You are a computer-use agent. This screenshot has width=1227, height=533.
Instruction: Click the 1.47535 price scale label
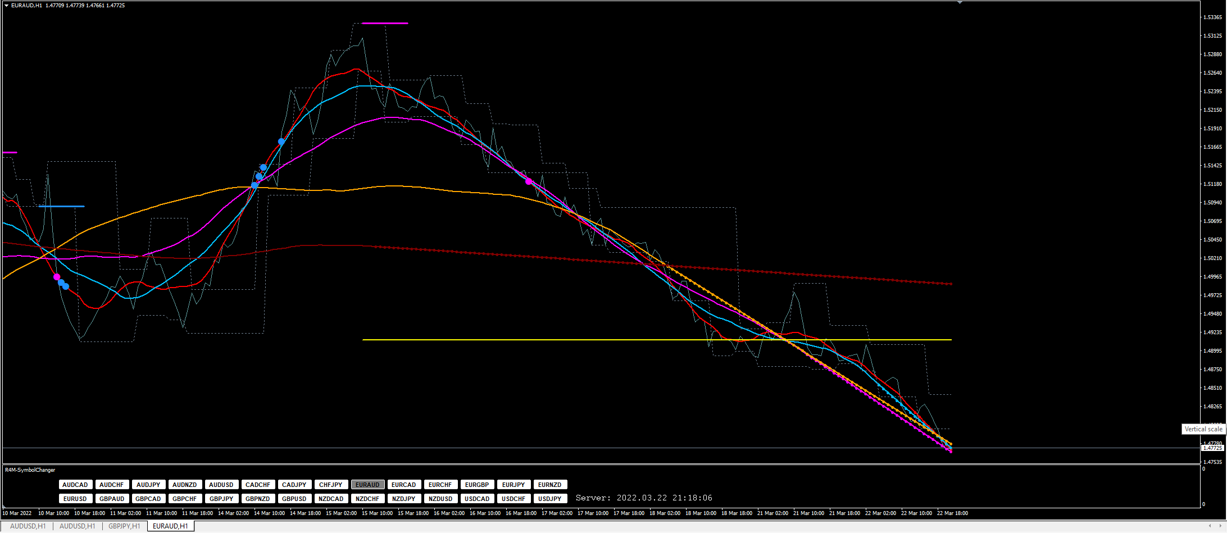coord(1212,462)
